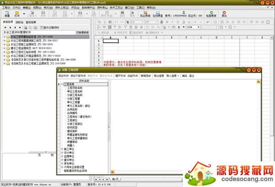The image size is (275, 187).
Task: Select row 5 header in spreadsheet
Action: pos(99,56)
